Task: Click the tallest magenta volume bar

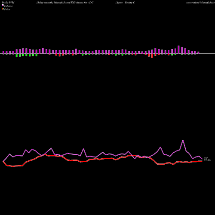Action: tap(178, 50)
